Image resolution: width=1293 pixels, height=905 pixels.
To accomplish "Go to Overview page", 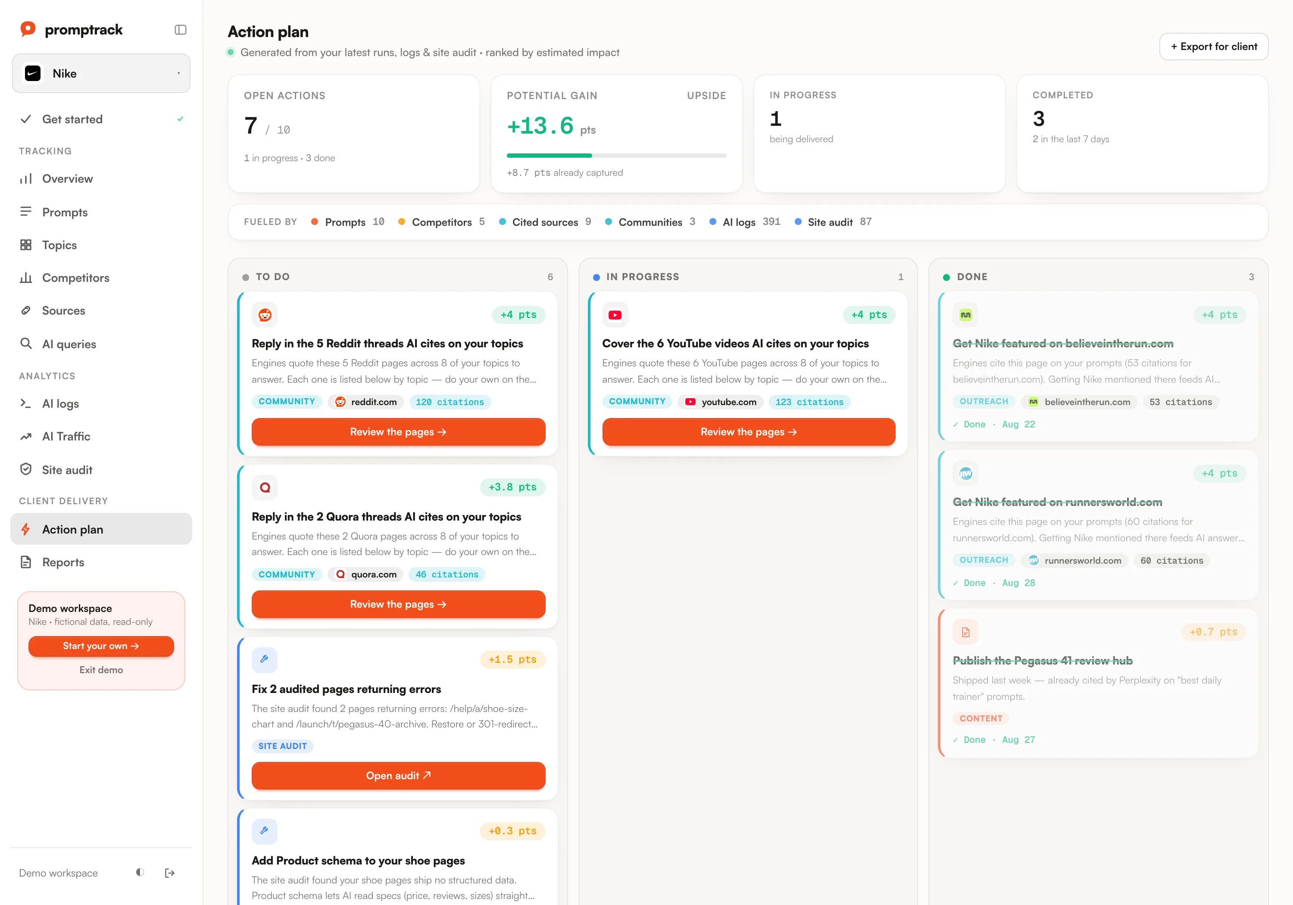I will (x=101, y=179).
